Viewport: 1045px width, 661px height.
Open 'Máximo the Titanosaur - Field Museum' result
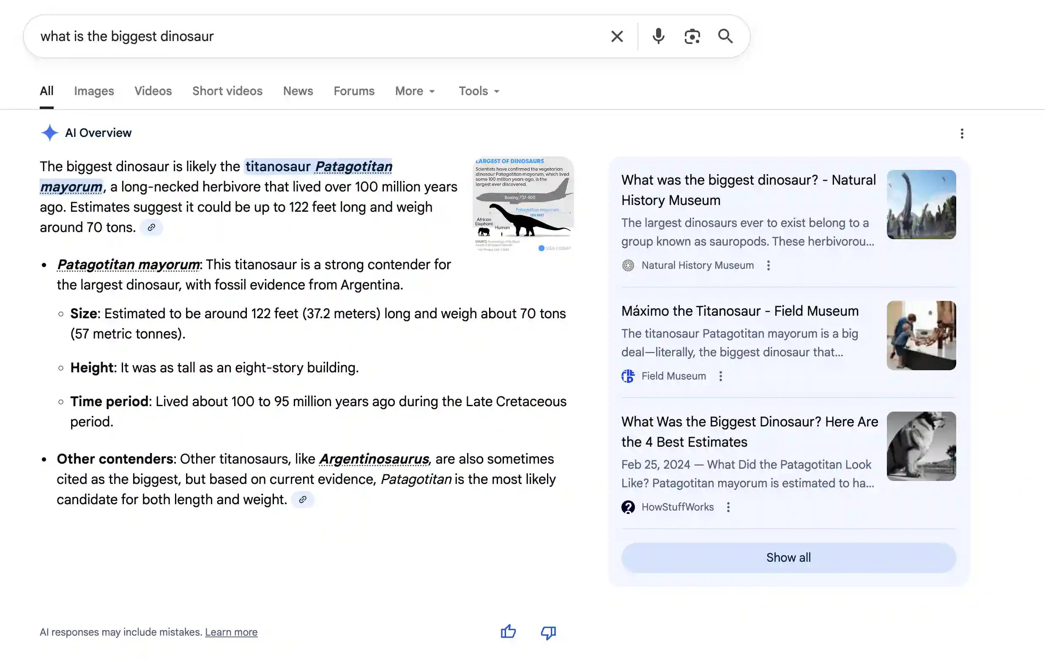coord(740,311)
